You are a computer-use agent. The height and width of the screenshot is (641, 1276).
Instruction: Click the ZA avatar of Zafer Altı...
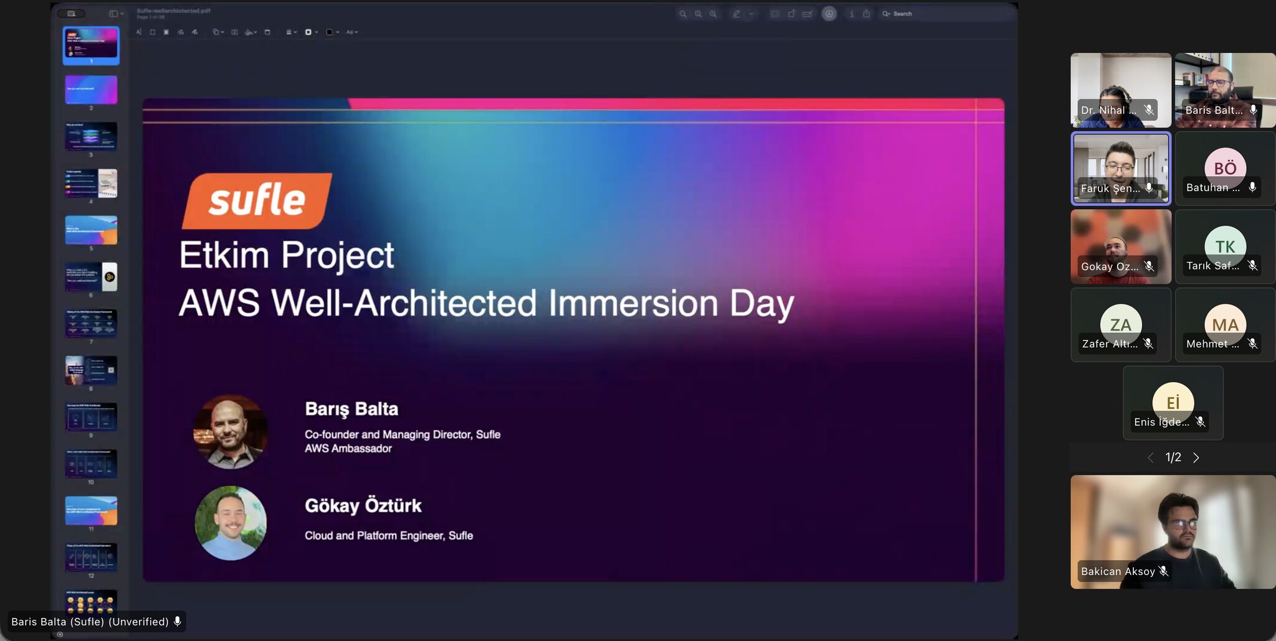tap(1121, 324)
